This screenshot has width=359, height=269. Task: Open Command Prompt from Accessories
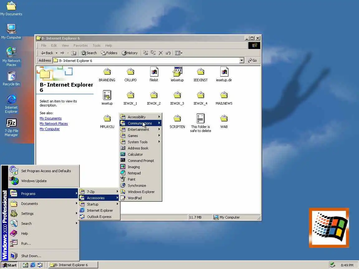click(141, 161)
